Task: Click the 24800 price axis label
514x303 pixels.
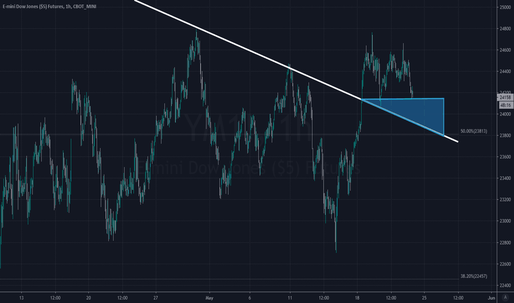Action: click(505, 29)
